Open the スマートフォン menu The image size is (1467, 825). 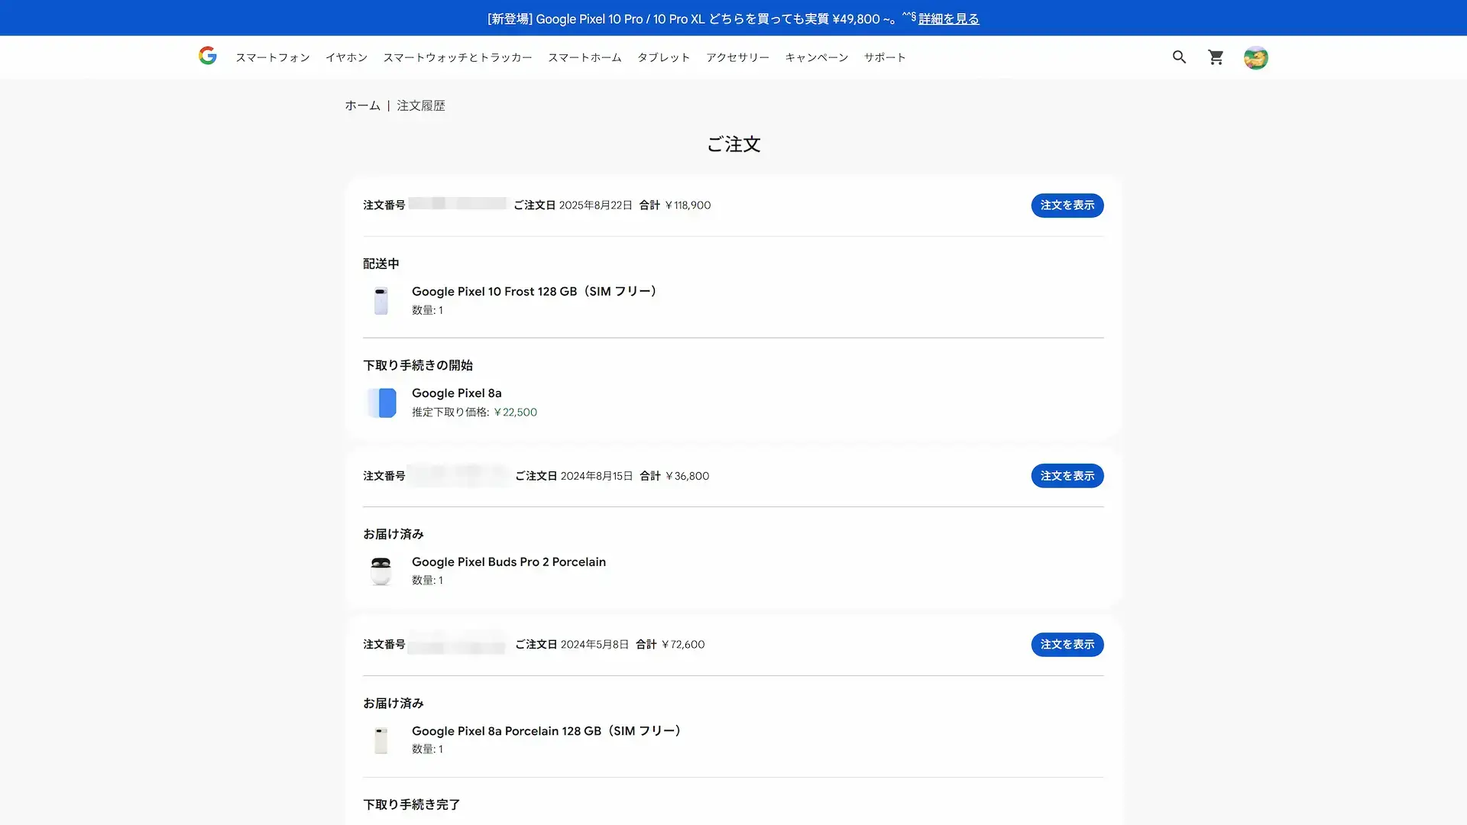coord(273,57)
